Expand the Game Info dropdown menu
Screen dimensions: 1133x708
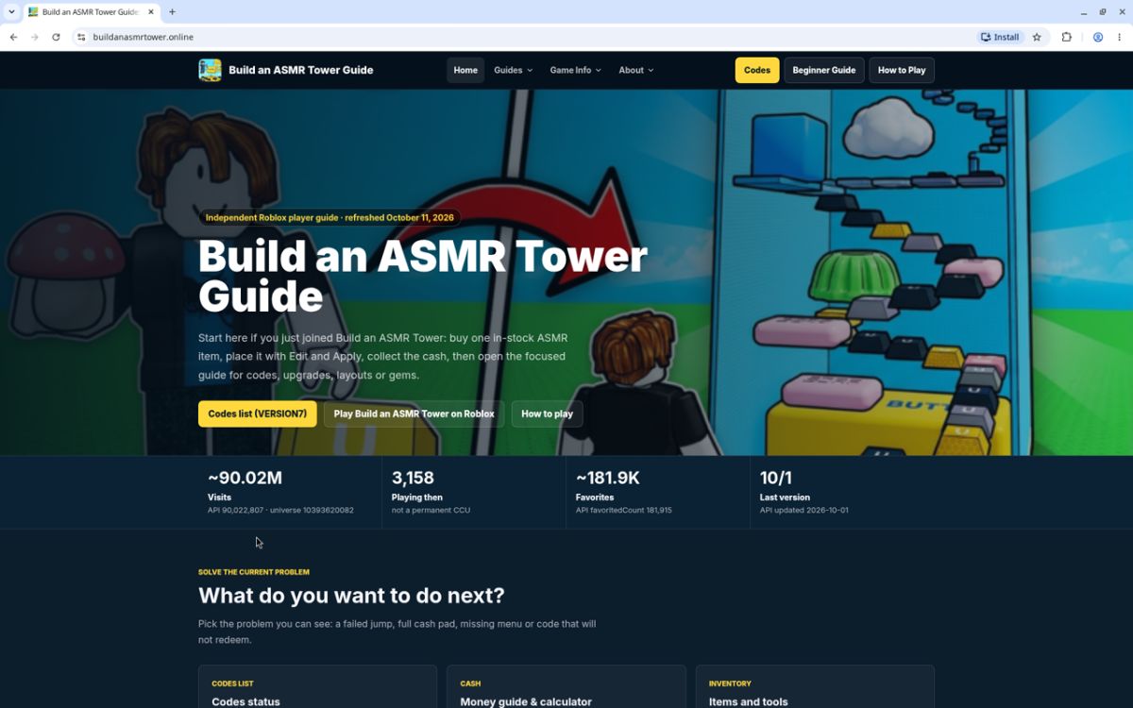pos(575,70)
